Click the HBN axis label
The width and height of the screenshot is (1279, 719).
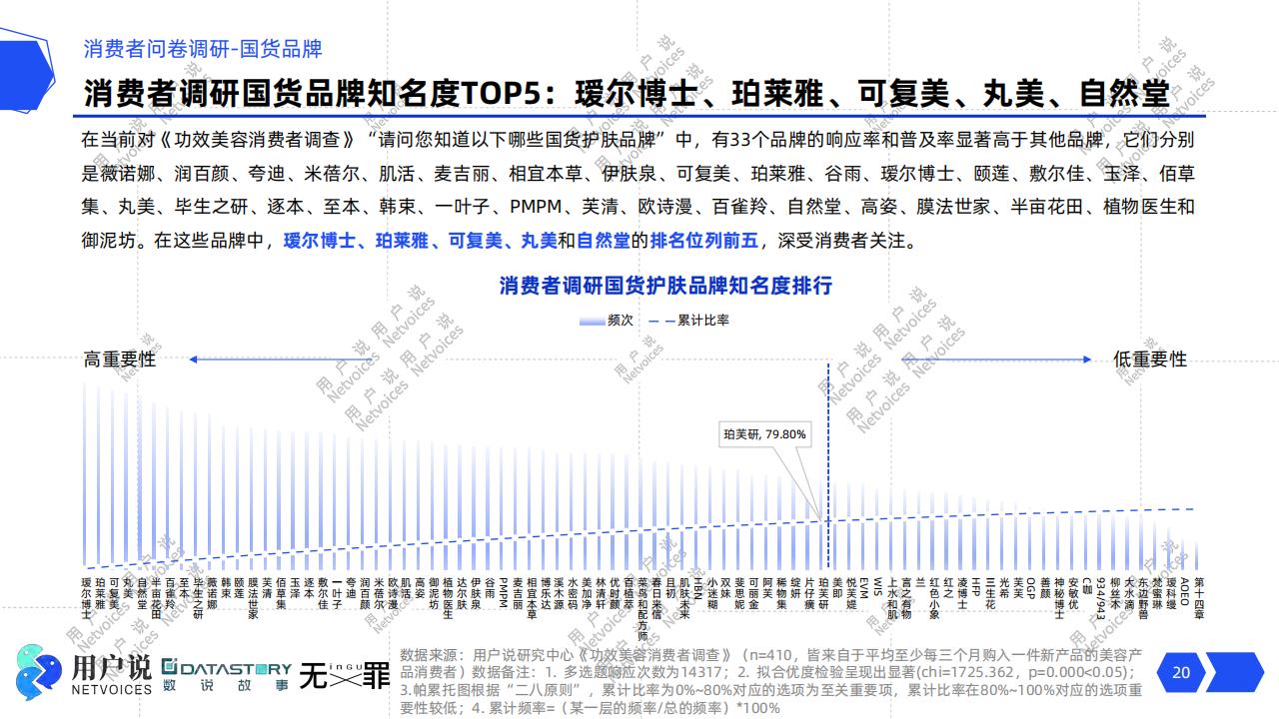click(x=698, y=587)
